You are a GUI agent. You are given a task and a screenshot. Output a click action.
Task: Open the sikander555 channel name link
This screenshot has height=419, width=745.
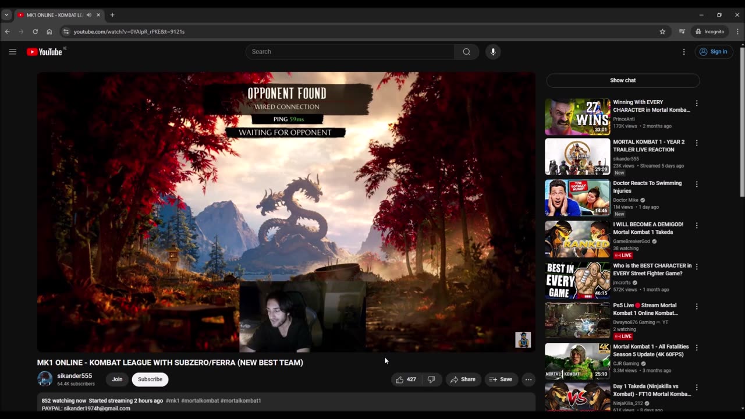click(x=74, y=376)
